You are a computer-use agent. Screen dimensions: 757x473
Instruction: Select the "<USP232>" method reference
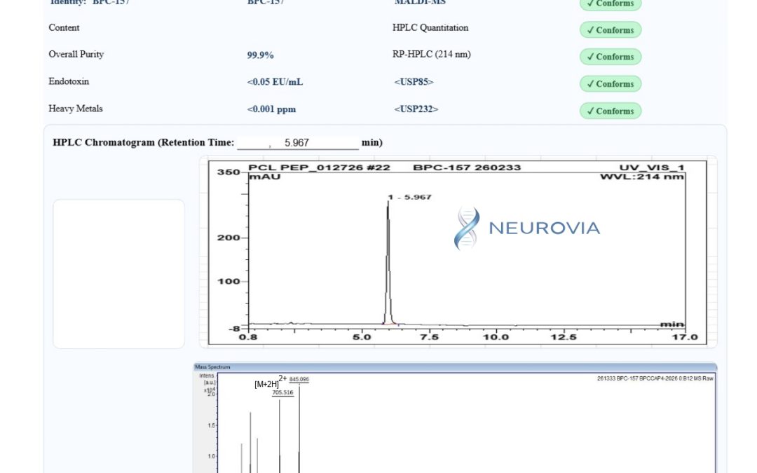416,109
